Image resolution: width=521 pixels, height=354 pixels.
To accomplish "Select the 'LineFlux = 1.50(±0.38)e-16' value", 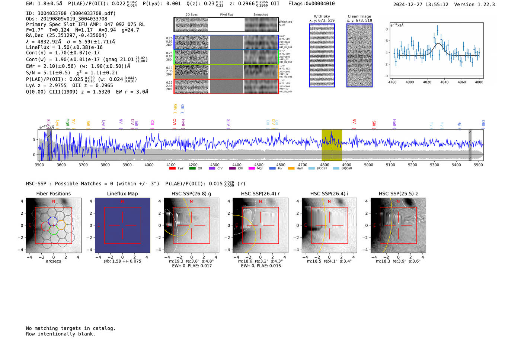I will coord(64,48).
